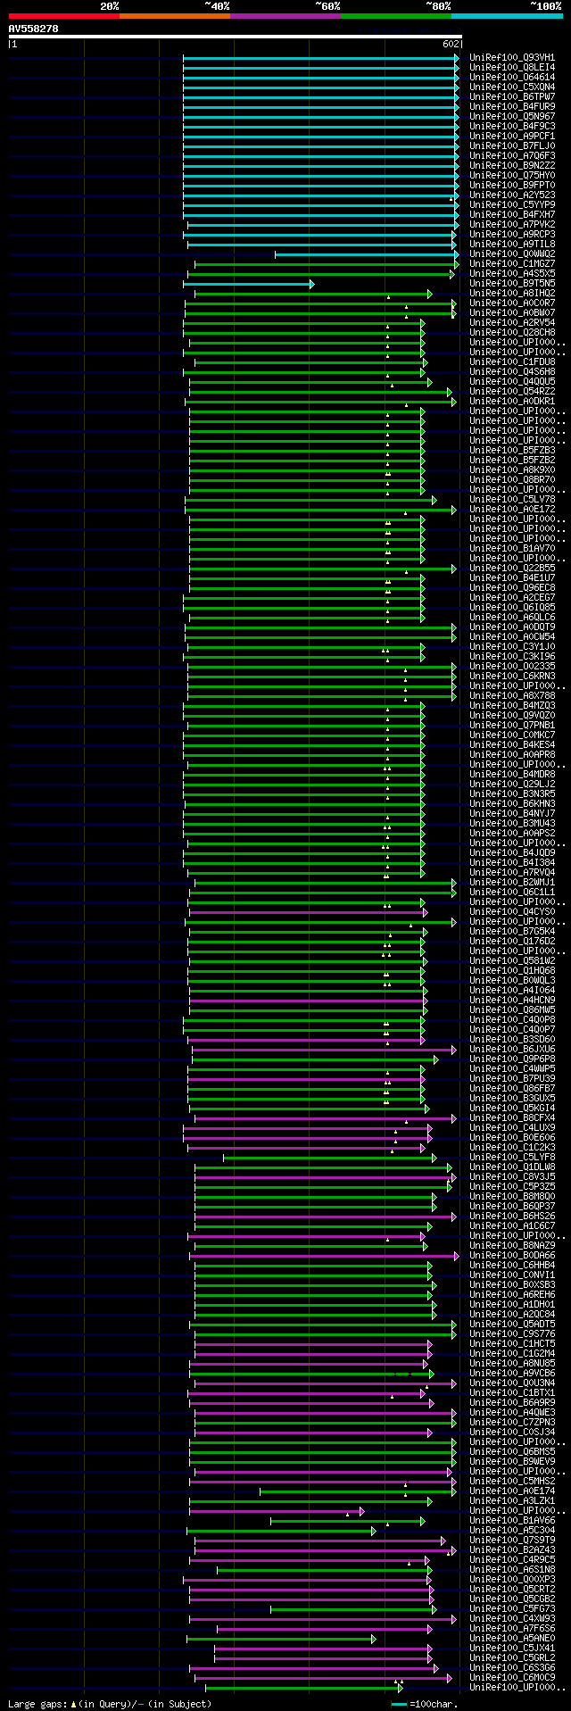Viewport: 571px width, 1711px height.
Task: Select the UniRef100_C1FDU8 label
Action: tap(512, 361)
